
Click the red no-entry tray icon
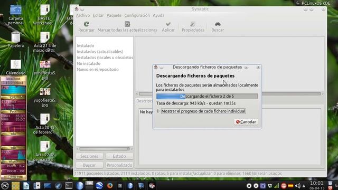coord(284,186)
